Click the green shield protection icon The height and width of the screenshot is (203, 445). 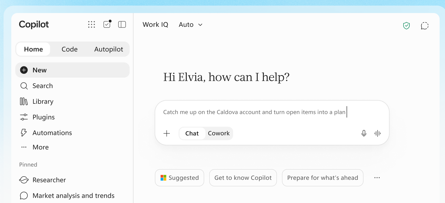point(406,26)
